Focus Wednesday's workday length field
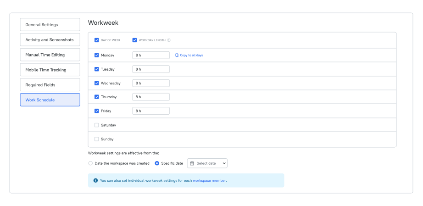Screen dimensions: 423x206 151,83
